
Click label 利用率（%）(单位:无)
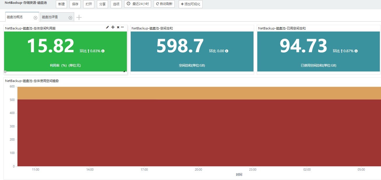(x=65, y=65)
